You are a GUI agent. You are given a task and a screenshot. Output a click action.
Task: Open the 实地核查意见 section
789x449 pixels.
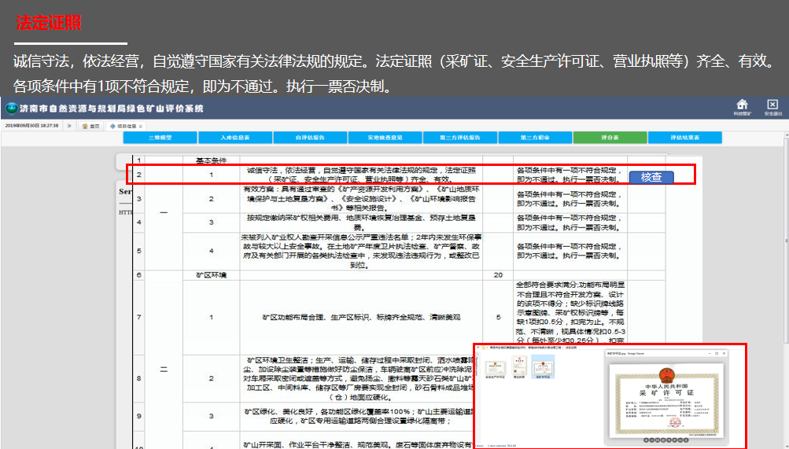point(385,138)
